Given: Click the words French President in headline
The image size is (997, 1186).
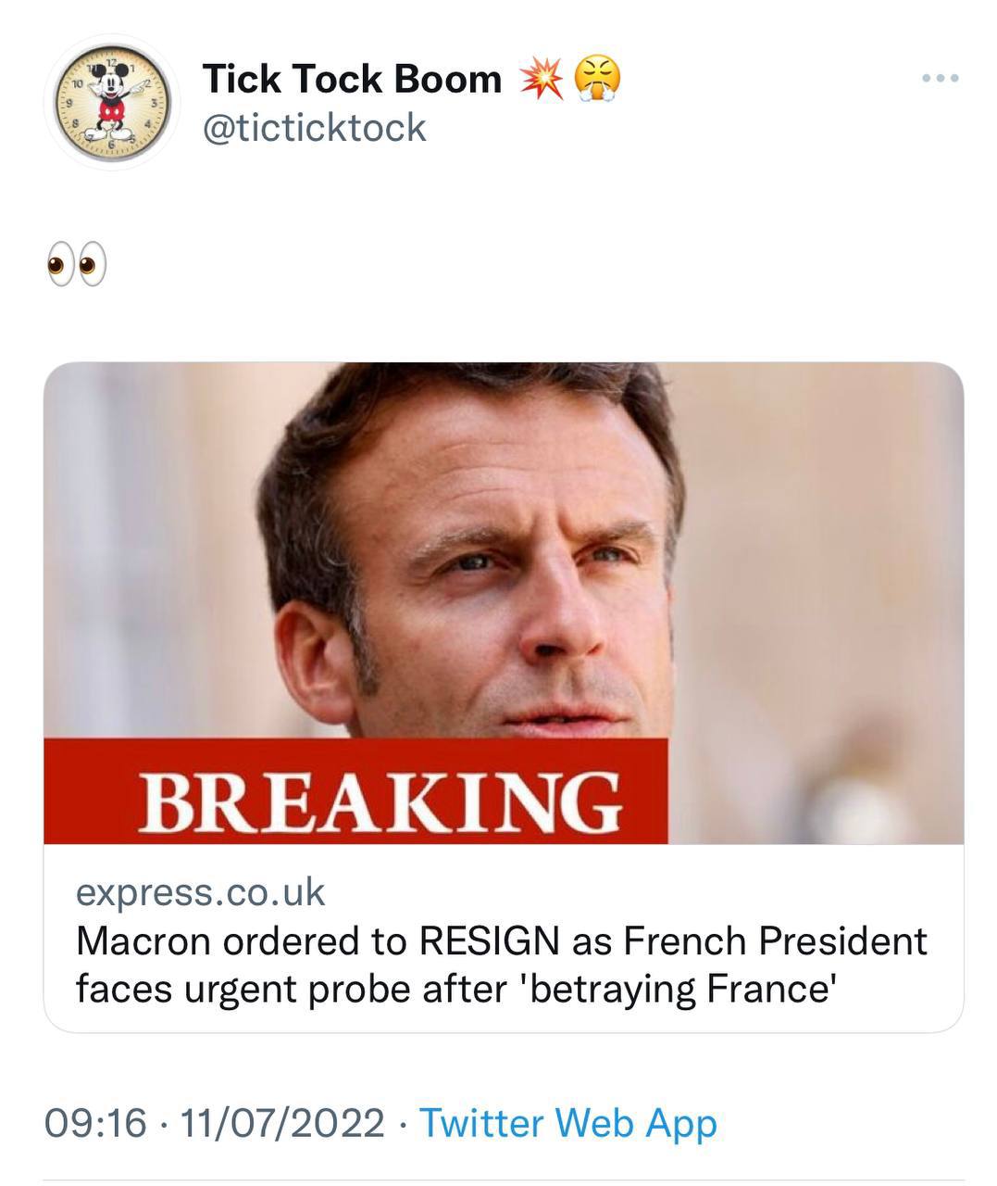Looking at the screenshot, I should coord(775,941).
